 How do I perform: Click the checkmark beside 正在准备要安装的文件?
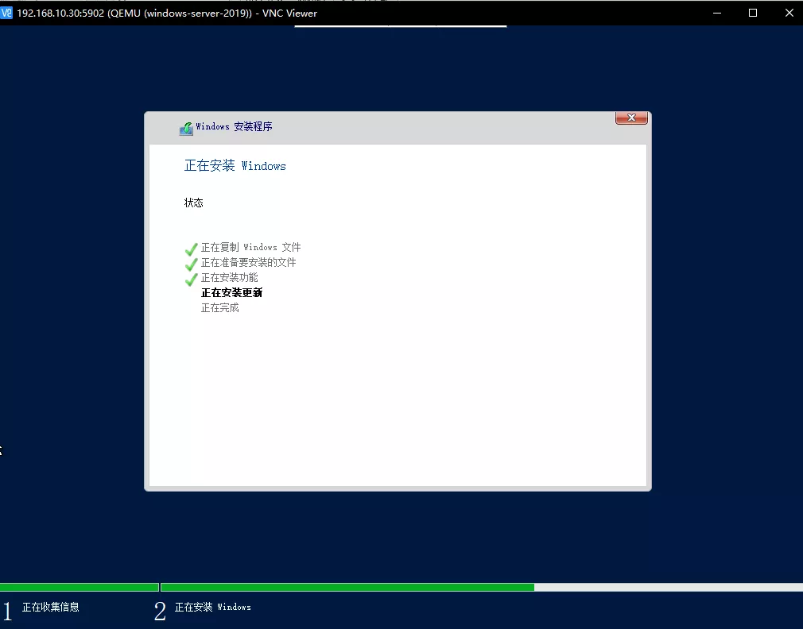point(191,264)
